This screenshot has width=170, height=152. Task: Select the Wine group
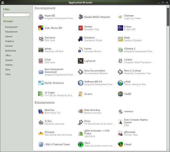pyautogui.click(x=8, y=70)
